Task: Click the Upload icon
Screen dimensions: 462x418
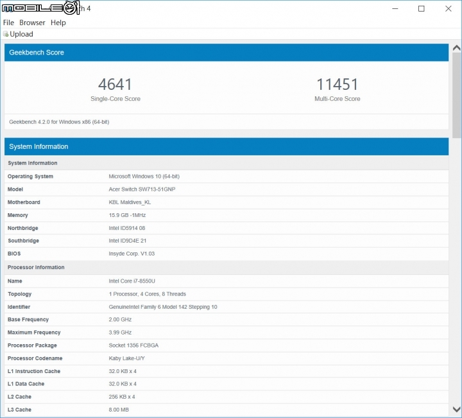Action: (x=6, y=34)
